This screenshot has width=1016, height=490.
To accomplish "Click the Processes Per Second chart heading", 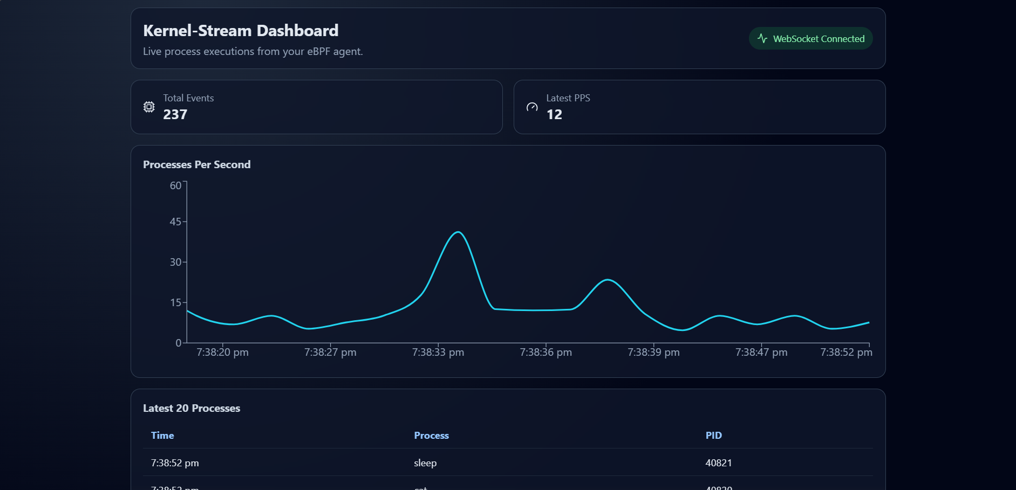I will coord(196,164).
